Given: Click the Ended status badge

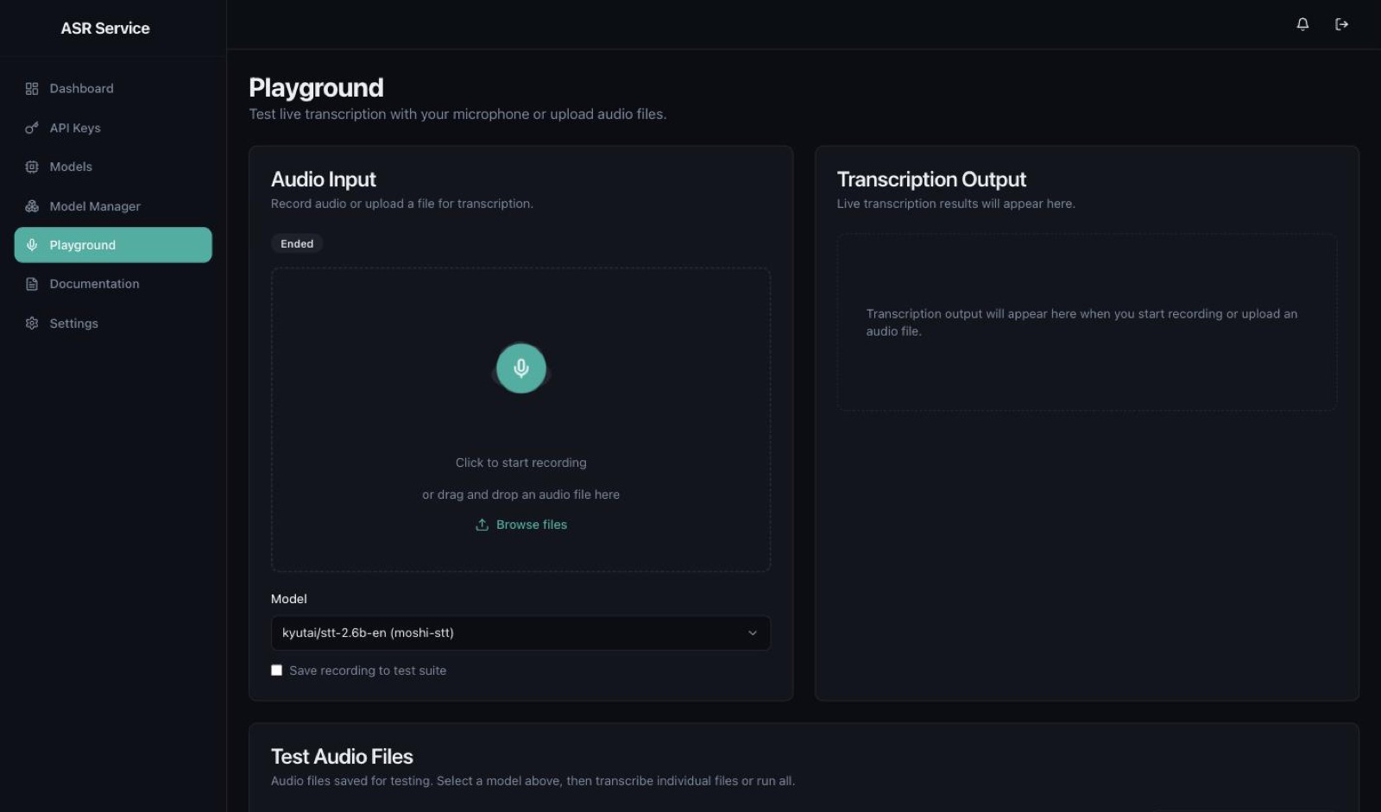Looking at the screenshot, I should pyautogui.click(x=297, y=243).
